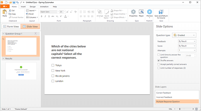201x111 pixels.
Task: Open the Open Sans font name dropdown
Action: 58,12
